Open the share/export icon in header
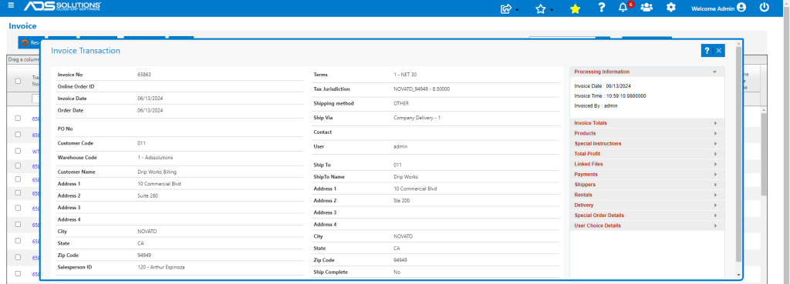Screen dimensions: 790x284 pos(506,8)
